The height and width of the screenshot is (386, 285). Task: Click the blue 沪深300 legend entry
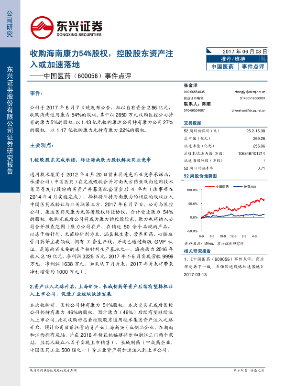point(244,187)
